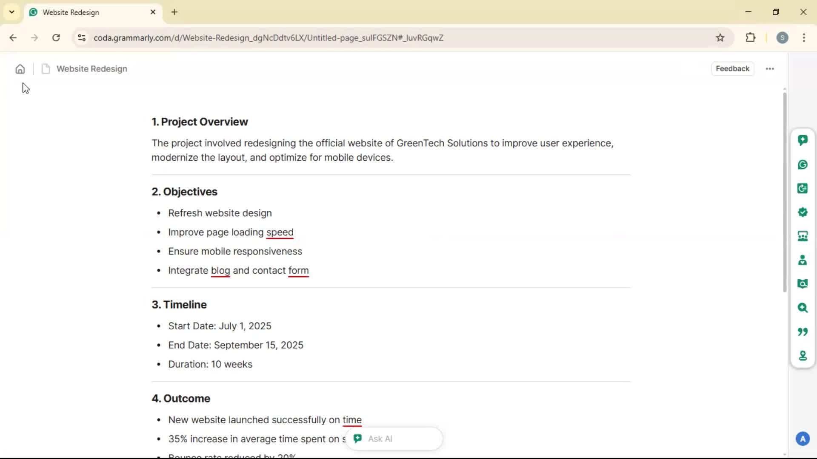This screenshot has height=459, width=817.
Task: Click the expert reviewer person sidebar icon
Action: pos(803,260)
